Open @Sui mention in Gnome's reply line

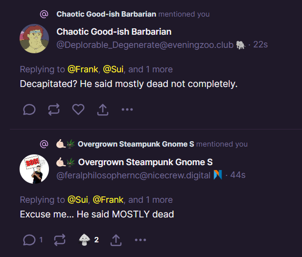(x=78, y=200)
